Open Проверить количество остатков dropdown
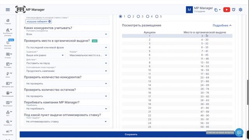Viewport: 249px width, 140px height. 67,96
